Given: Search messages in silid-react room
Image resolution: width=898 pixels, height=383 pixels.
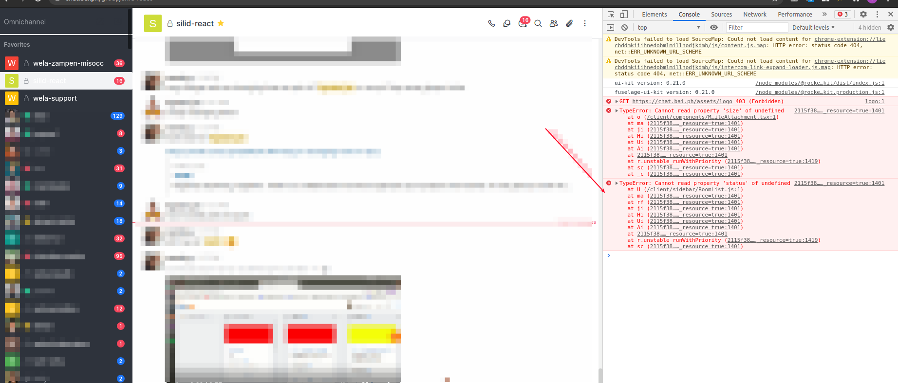Looking at the screenshot, I should click(538, 23).
